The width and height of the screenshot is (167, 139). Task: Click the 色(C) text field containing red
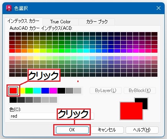52,116
